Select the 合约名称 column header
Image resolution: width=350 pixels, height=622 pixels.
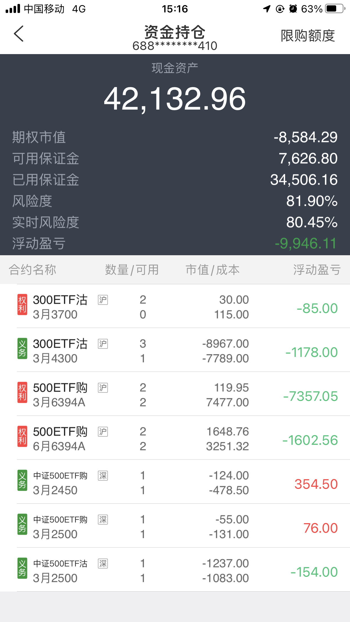tap(33, 270)
